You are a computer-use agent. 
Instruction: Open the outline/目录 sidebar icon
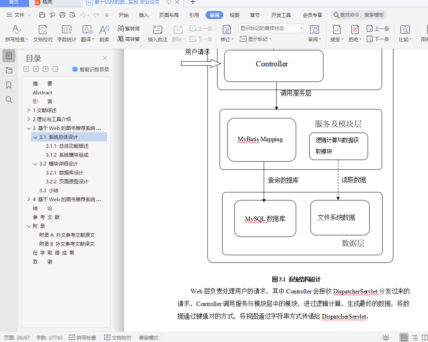point(9,56)
